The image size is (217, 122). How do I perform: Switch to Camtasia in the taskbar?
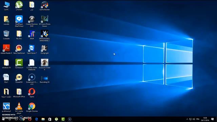click(x=63, y=119)
